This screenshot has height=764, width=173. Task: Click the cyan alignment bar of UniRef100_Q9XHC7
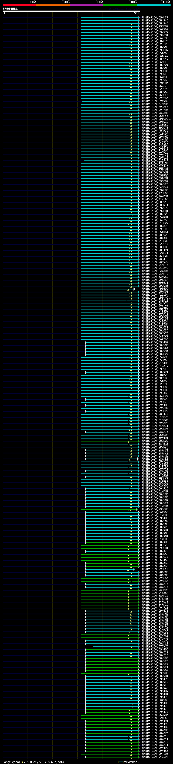[110, 18]
